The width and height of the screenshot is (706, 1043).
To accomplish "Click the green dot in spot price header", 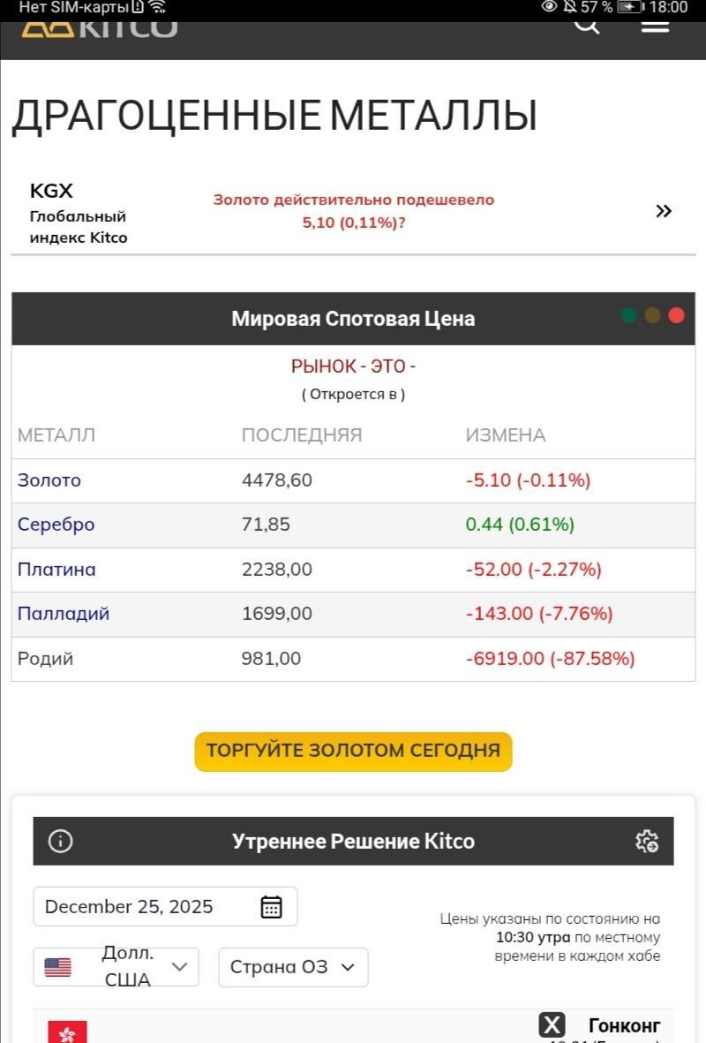I will pos(628,316).
